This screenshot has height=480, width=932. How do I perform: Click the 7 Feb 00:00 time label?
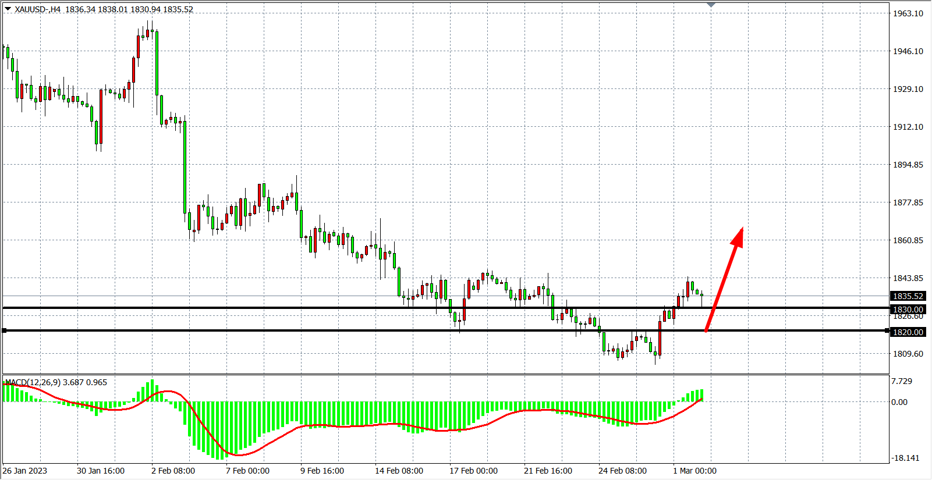247,471
